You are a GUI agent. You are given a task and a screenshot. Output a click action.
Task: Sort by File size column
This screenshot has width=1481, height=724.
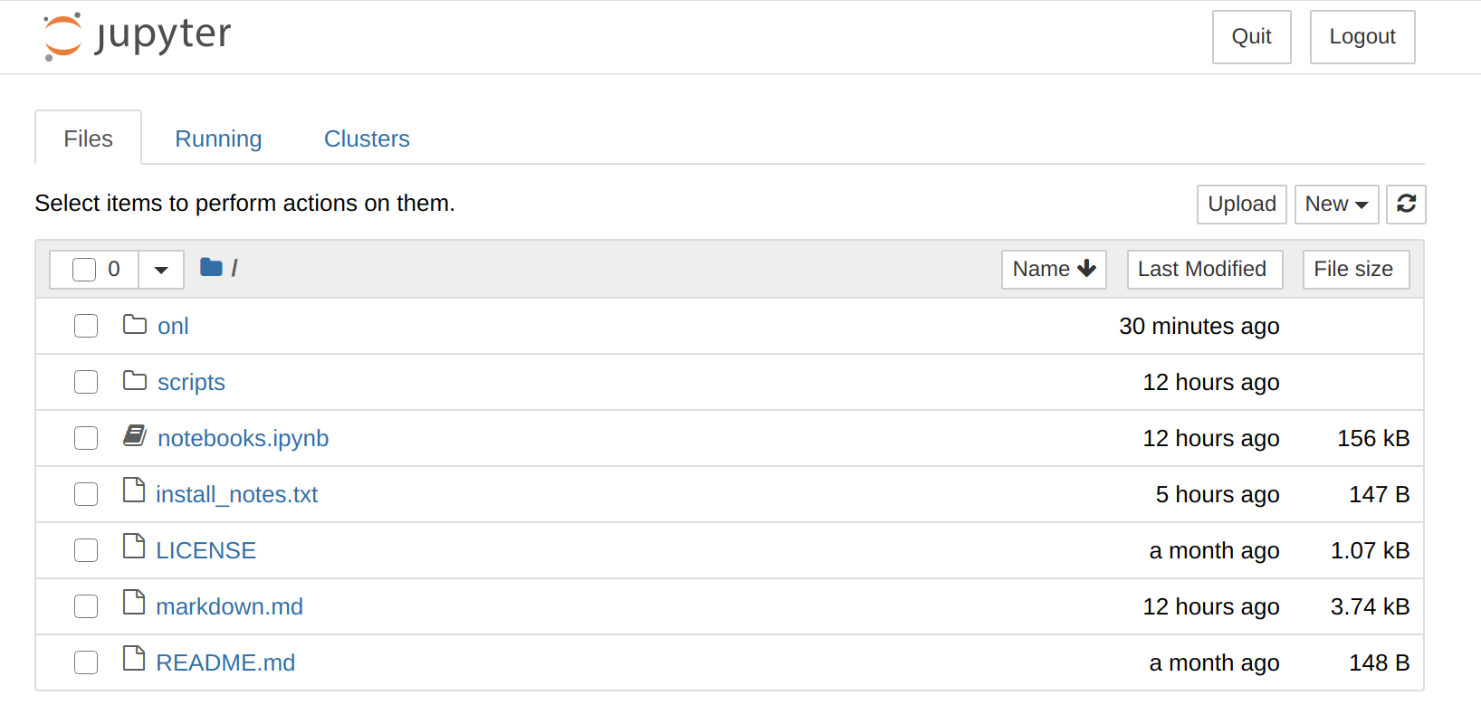tap(1355, 270)
